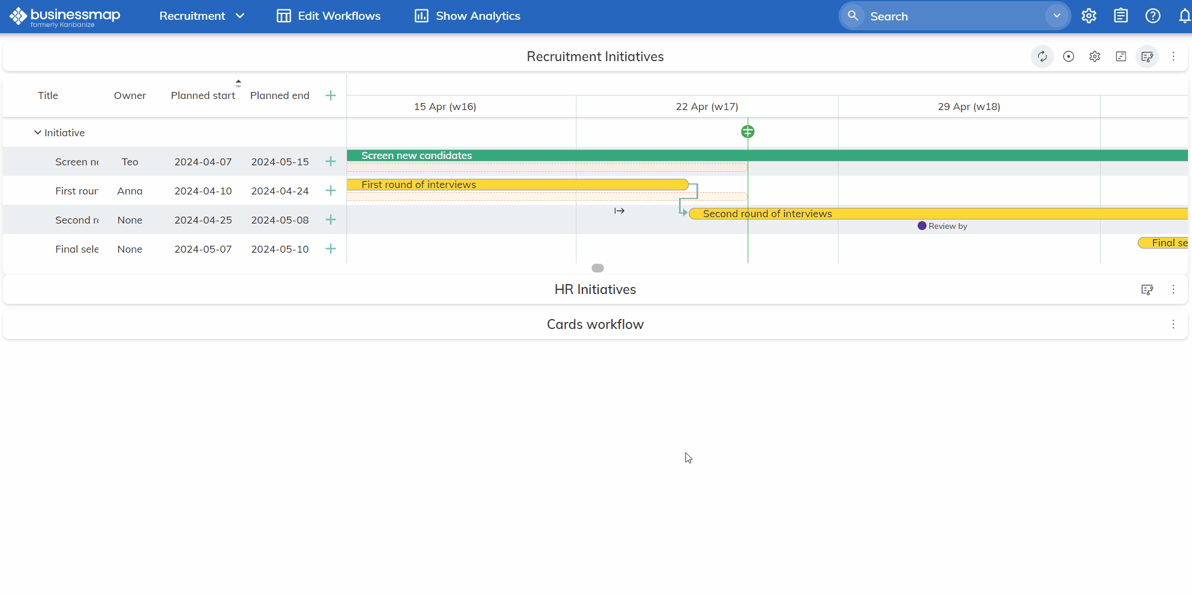Screen dimensions: 1192x595
Task: Click planned end 2024-05-10
Action: (x=280, y=249)
